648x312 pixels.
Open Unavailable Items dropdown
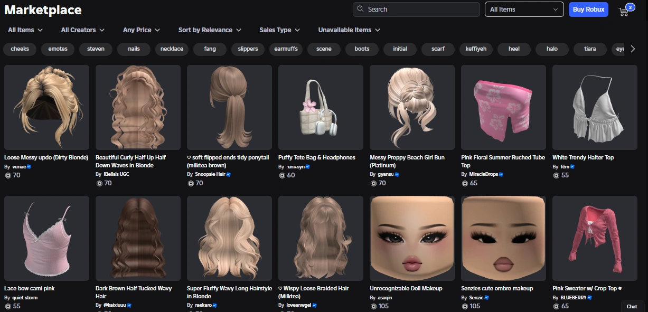click(349, 30)
